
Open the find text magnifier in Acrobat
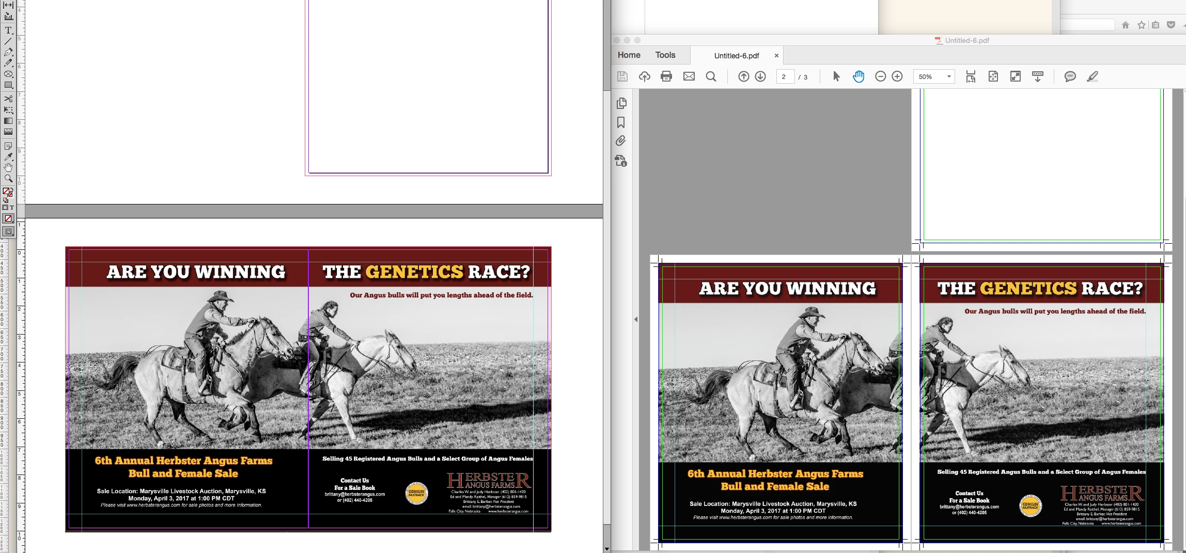(x=711, y=76)
